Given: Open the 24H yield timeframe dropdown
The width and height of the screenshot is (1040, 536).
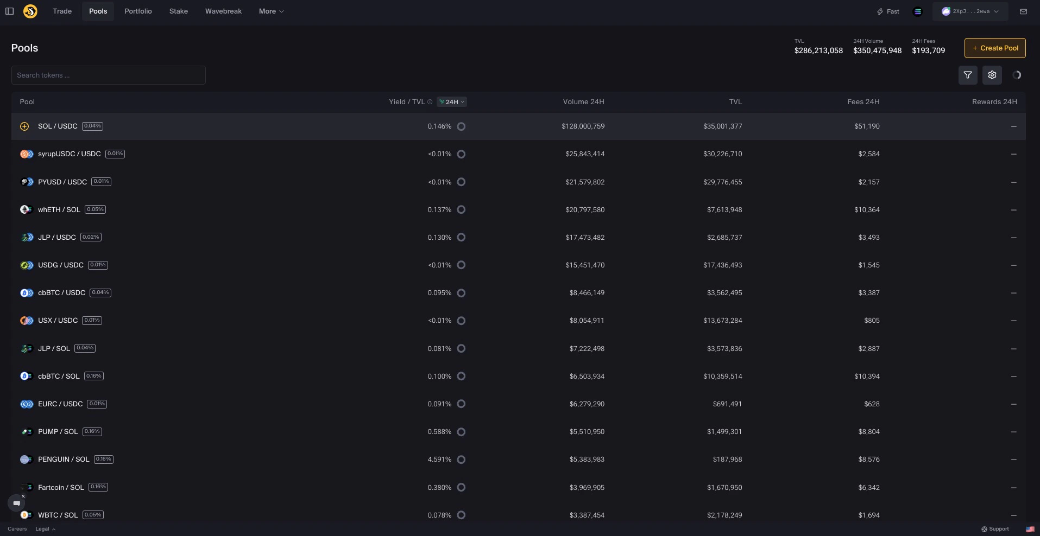Looking at the screenshot, I should (452, 102).
